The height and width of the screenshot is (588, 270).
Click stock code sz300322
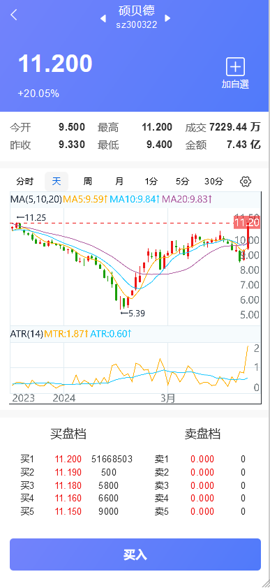point(136,25)
